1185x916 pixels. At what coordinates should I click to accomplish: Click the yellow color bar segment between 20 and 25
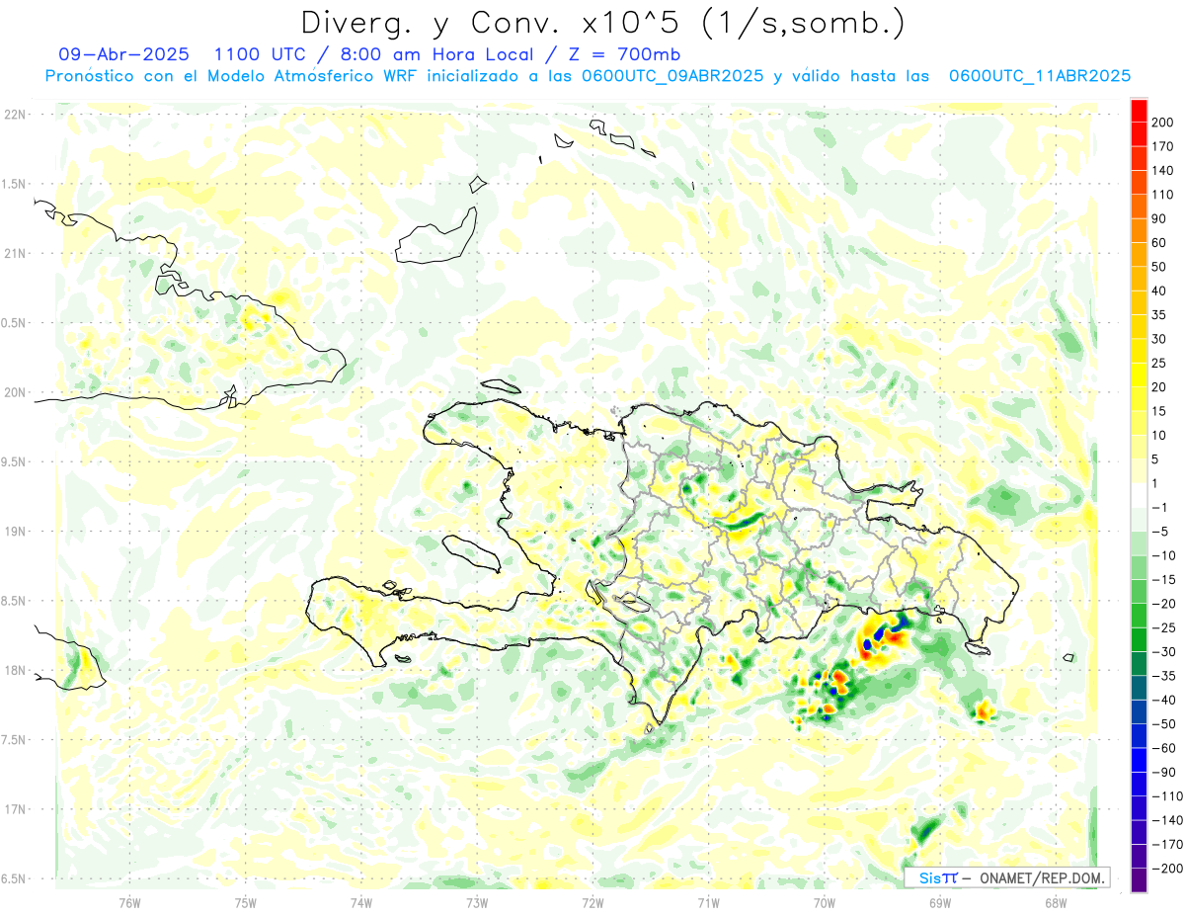pos(1140,375)
